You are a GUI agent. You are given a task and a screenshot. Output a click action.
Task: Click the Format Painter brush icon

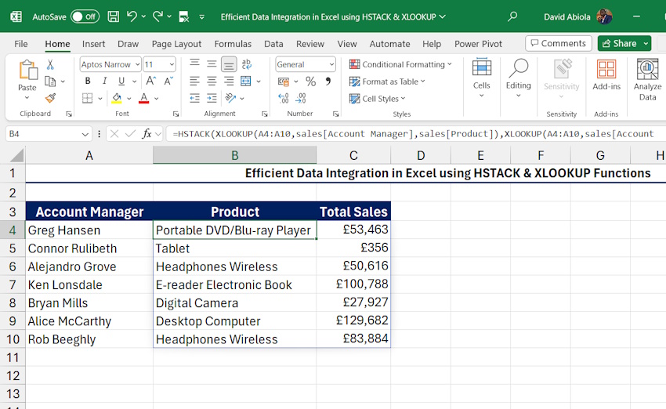50,98
